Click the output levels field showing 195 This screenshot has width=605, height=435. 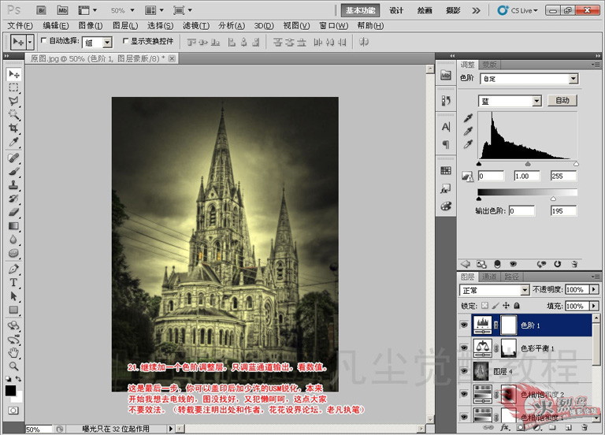[563, 210]
